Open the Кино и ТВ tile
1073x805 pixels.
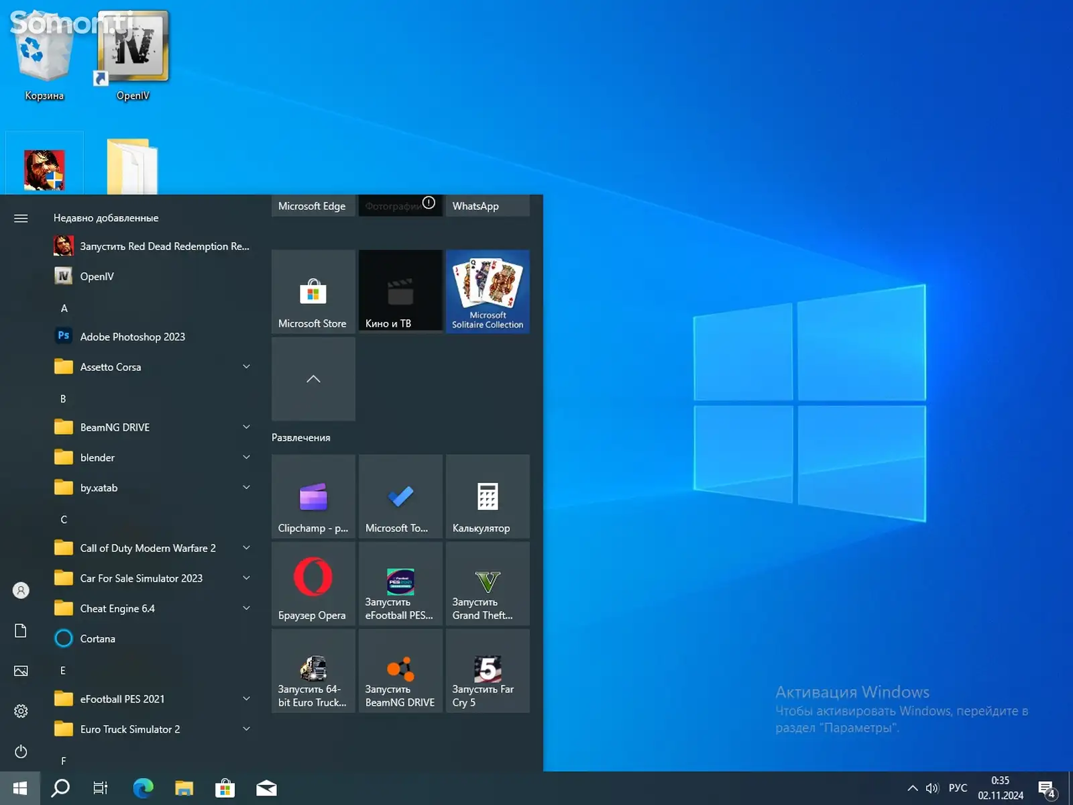(x=400, y=292)
